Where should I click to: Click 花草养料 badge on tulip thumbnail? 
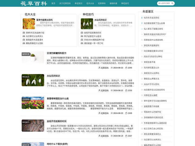tap(26, 99)
